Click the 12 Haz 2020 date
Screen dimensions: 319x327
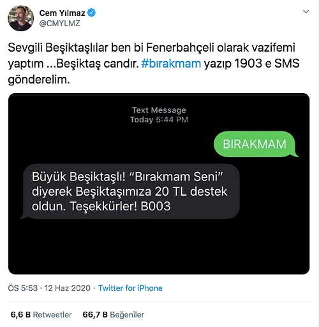(68, 288)
